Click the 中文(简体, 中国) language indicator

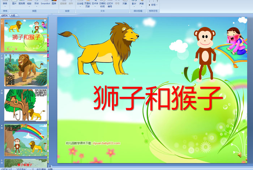click(45, 169)
